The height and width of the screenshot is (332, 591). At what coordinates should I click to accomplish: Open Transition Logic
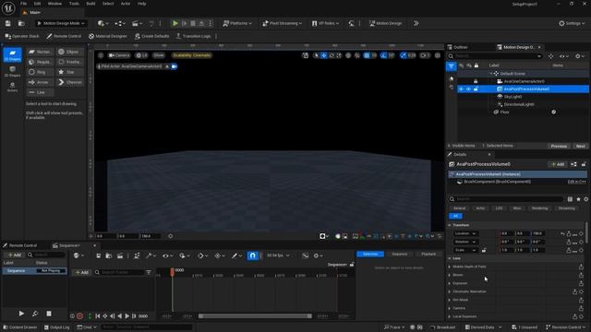pyautogui.click(x=193, y=36)
